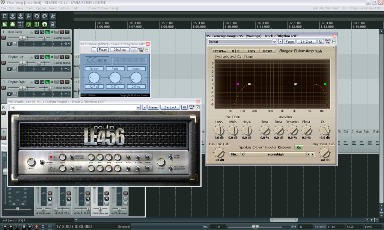Viewport: 384px width, 230px height.
Task: Click the Pause button in transport
Action: tap(17, 227)
